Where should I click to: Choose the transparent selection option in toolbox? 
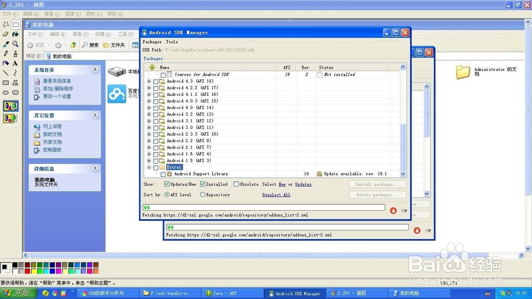[11, 119]
